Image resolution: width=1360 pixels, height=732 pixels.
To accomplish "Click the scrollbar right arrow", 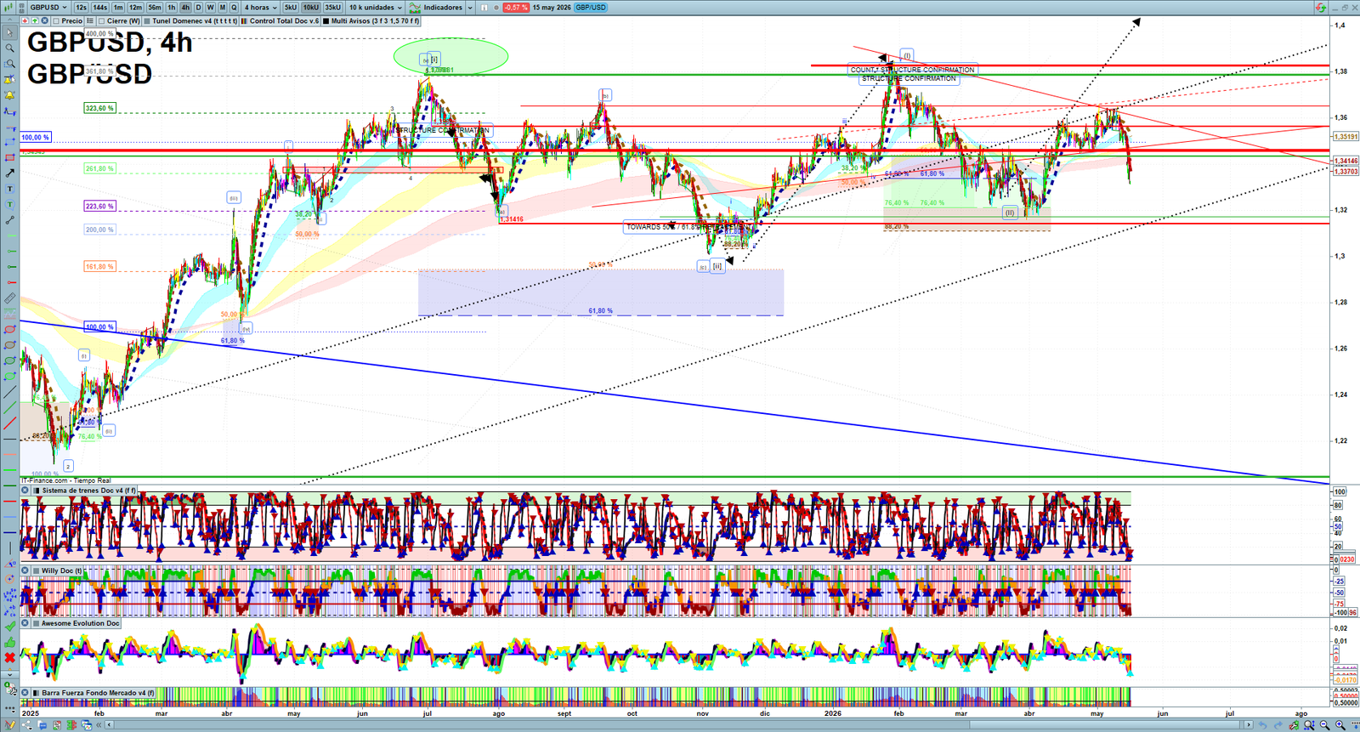I will pyautogui.click(x=1249, y=725).
